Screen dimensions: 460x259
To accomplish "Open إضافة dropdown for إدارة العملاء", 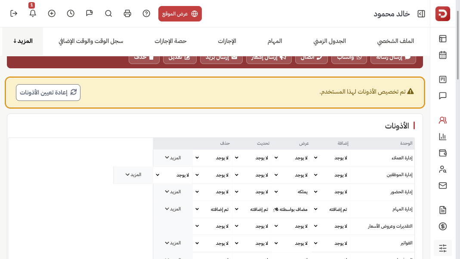I will (x=331, y=158).
